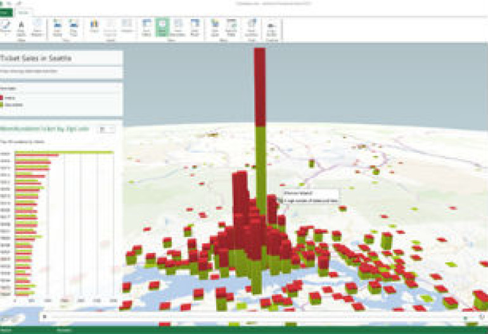Click the red legend color swatch
The height and width of the screenshot is (334, 488).
(1, 98)
